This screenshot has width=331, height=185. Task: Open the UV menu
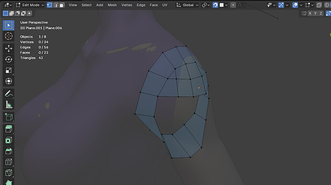[x=165, y=5]
